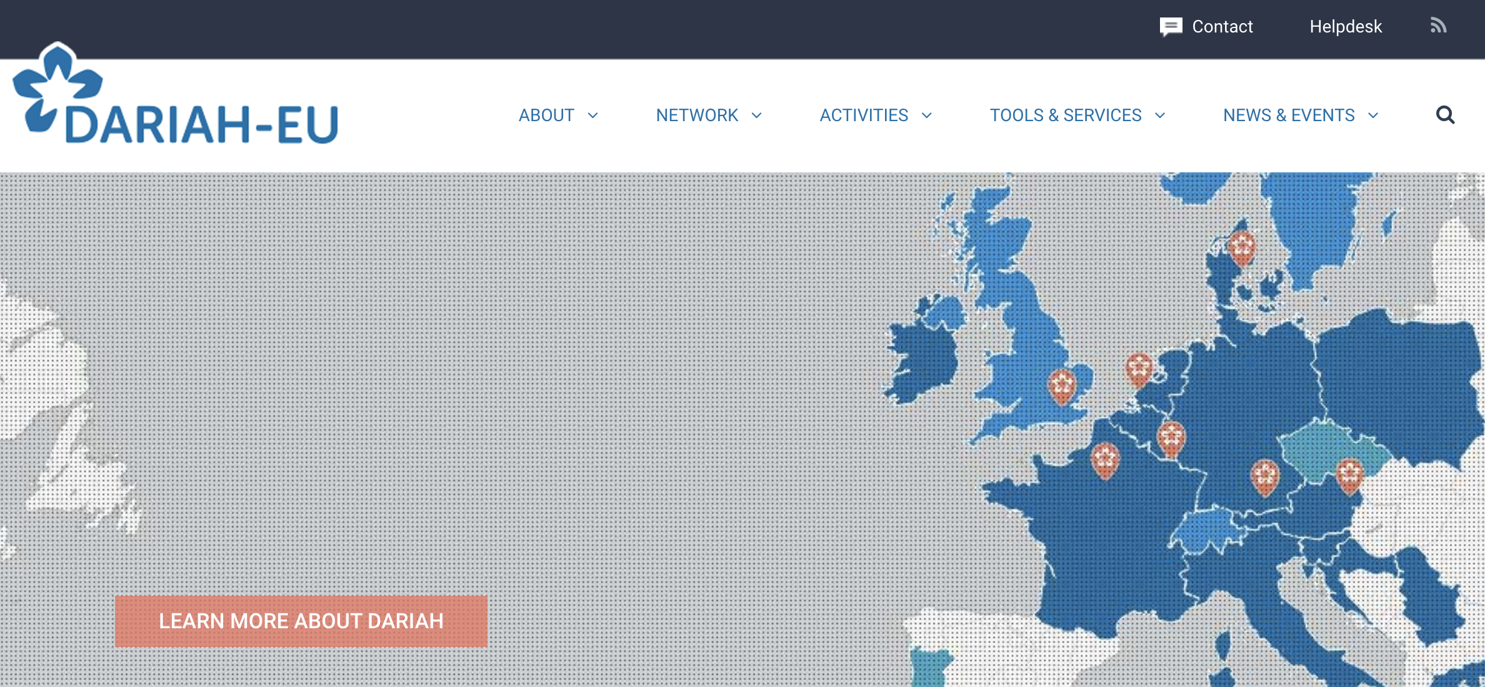Select the map pin over Denmark

[1241, 247]
